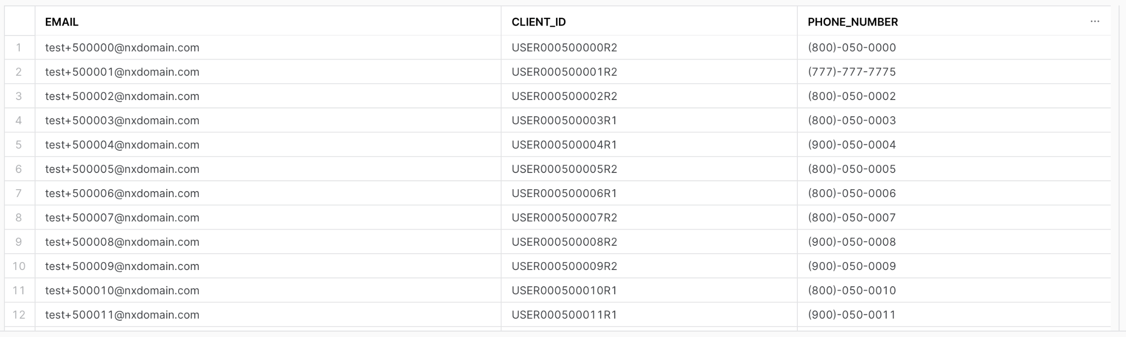Click email test+500000@nxdomain.com cell
1126x337 pixels.
(x=122, y=48)
